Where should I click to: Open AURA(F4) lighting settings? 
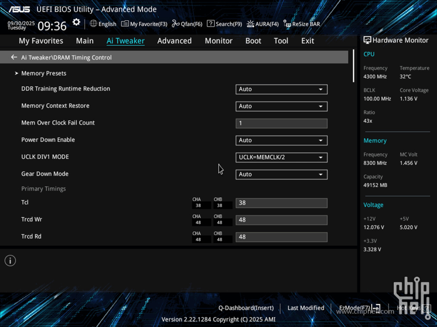pyautogui.click(x=263, y=24)
